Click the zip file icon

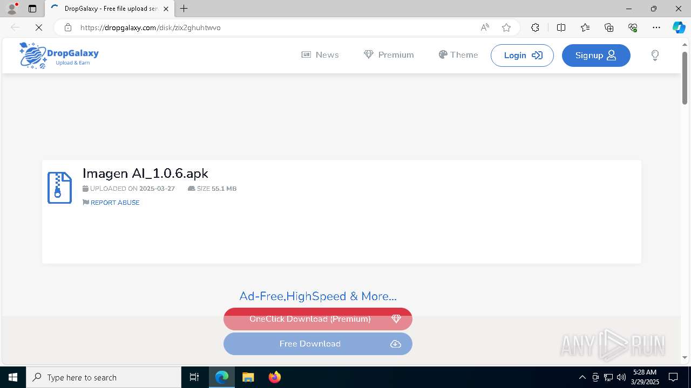point(59,188)
